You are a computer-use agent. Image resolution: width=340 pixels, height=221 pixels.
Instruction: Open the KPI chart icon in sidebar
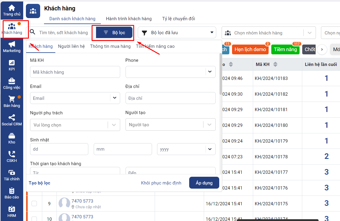[x=12, y=63]
